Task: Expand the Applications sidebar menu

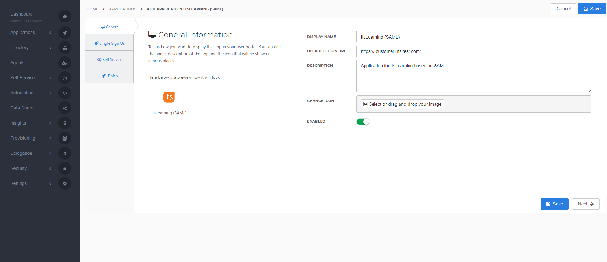Action: [31, 32]
